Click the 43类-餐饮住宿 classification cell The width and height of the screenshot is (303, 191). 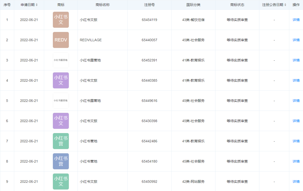193,20
